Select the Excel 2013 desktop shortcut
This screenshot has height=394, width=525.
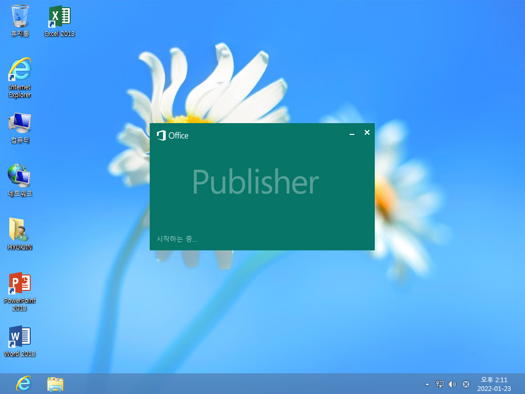[59, 21]
